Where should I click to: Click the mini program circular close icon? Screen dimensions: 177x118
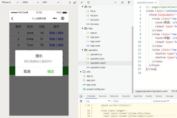[63, 18]
